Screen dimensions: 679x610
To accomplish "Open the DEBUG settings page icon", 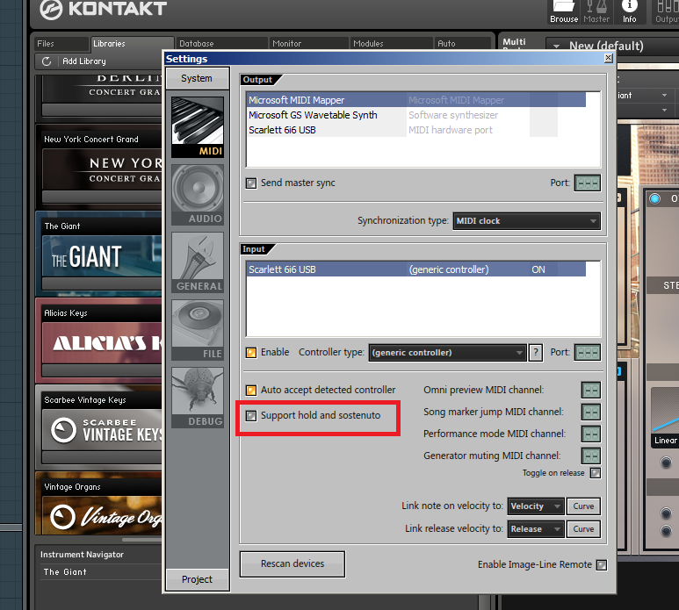I will point(198,397).
